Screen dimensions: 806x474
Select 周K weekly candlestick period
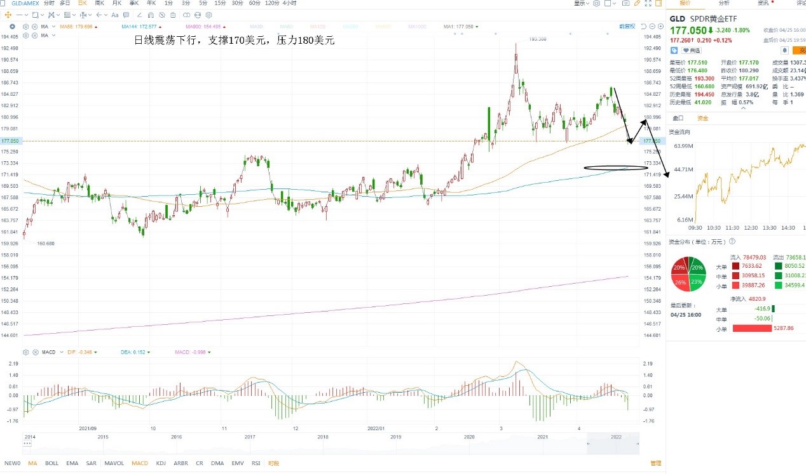click(99, 3)
